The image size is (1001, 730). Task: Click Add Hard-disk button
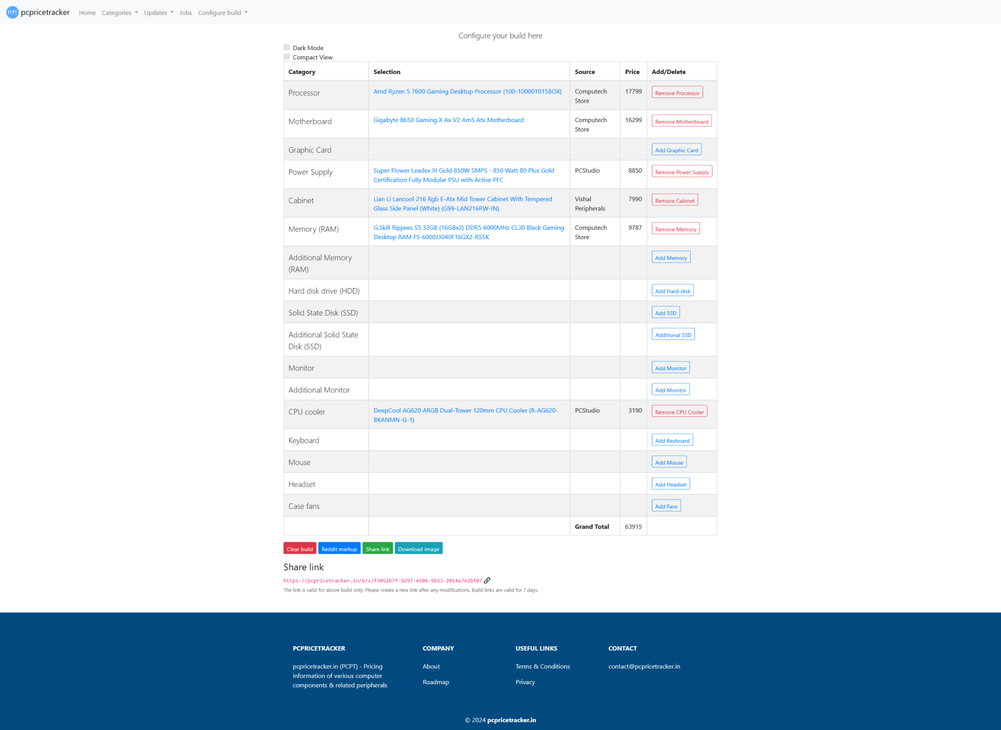[x=673, y=290]
